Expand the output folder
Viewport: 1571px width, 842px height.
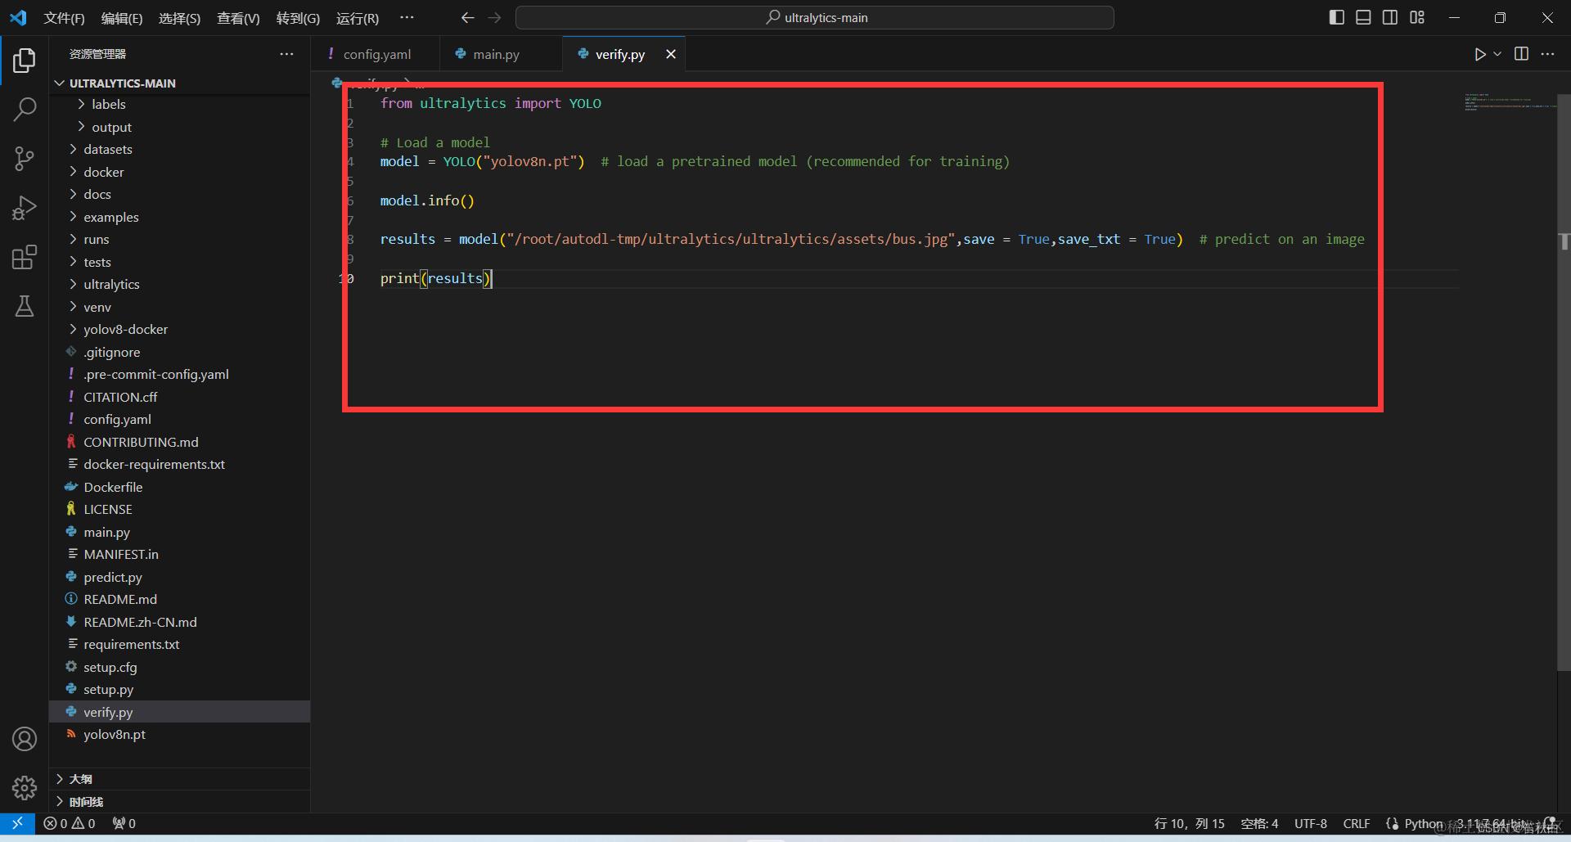click(x=179, y=128)
